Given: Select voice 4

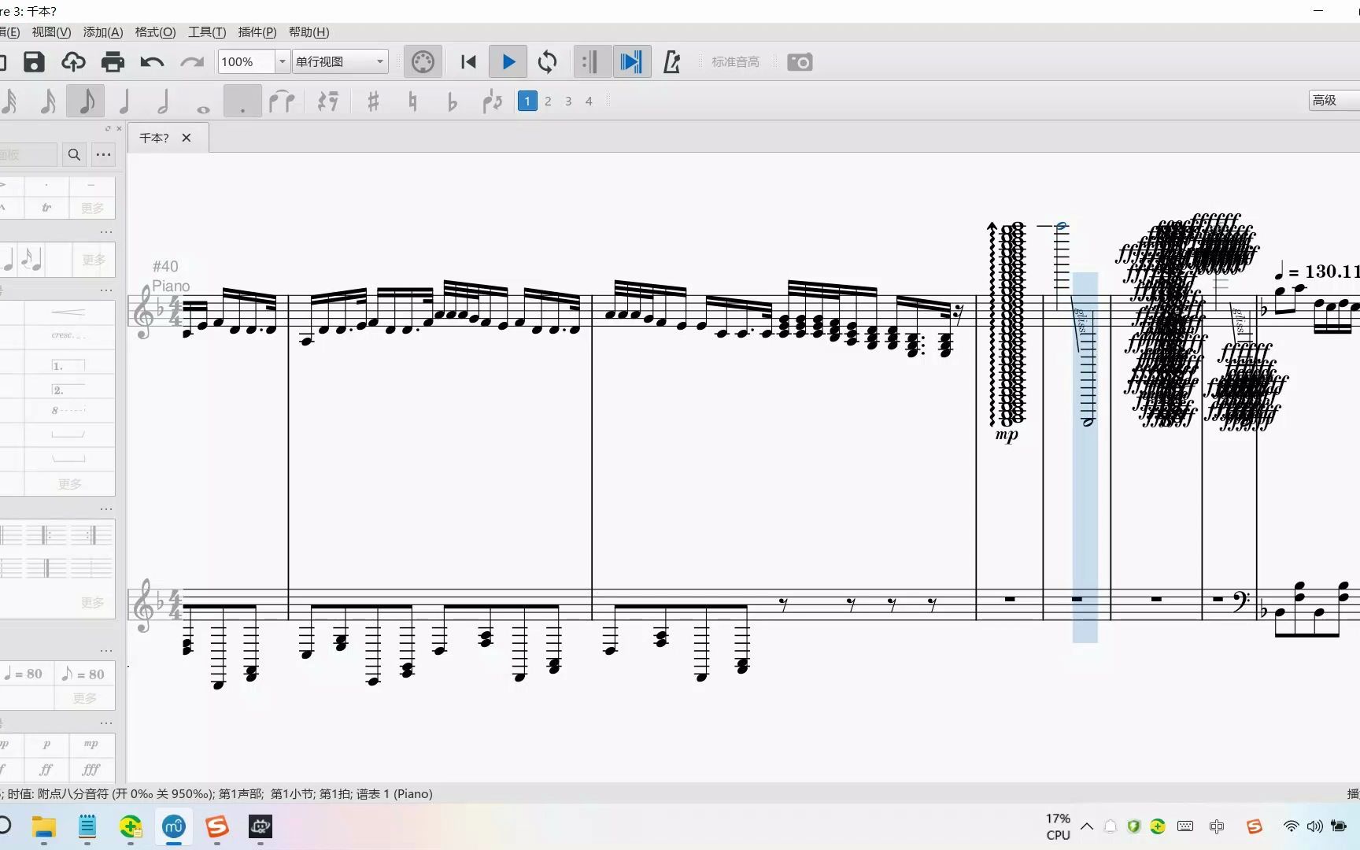Looking at the screenshot, I should point(589,101).
